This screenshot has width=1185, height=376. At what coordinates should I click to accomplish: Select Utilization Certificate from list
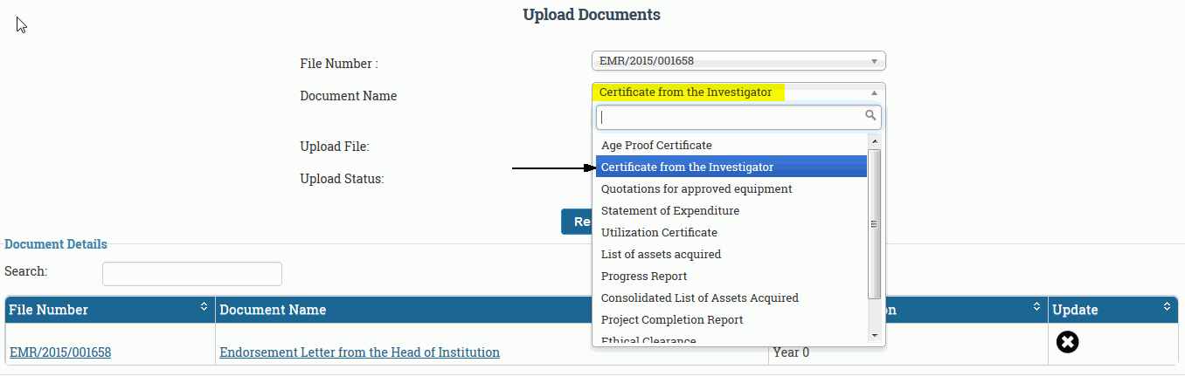point(659,233)
